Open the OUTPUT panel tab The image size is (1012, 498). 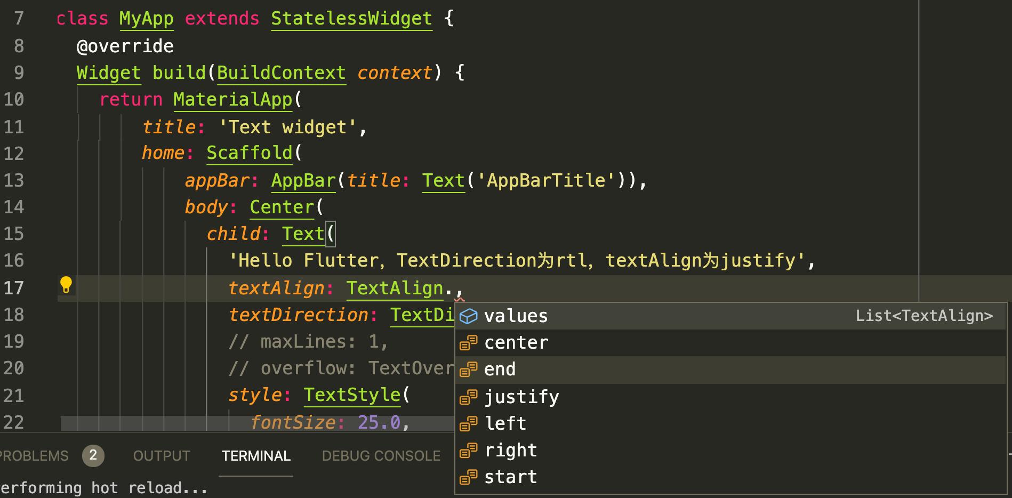tap(161, 455)
